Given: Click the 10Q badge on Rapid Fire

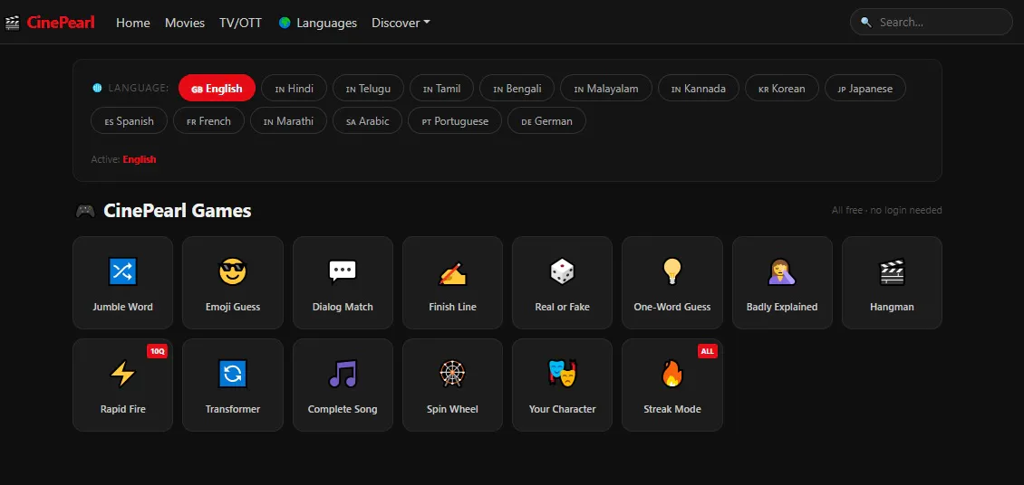Looking at the screenshot, I should [158, 351].
